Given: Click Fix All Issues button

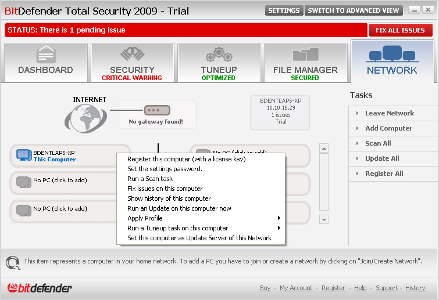Looking at the screenshot, I should click(x=401, y=30).
